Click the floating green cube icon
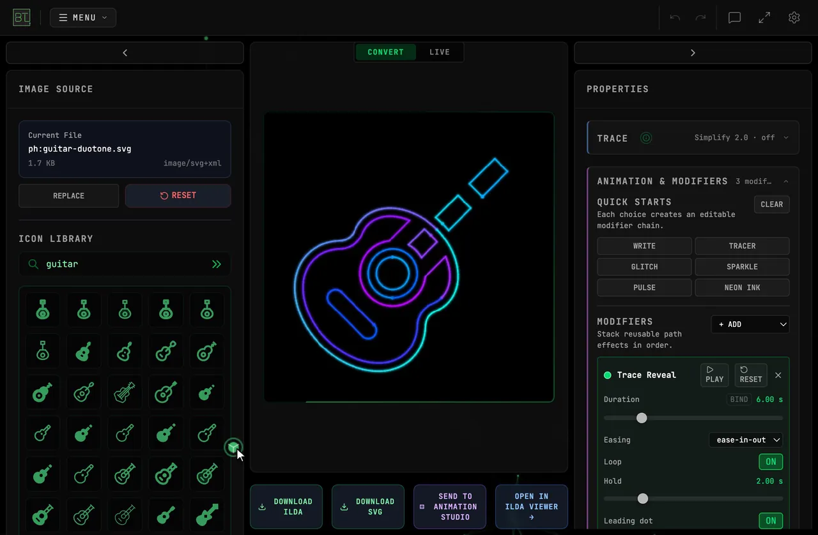This screenshot has width=818, height=535. pos(233,447)
